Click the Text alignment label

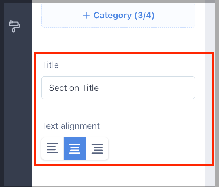coord(71,126)
